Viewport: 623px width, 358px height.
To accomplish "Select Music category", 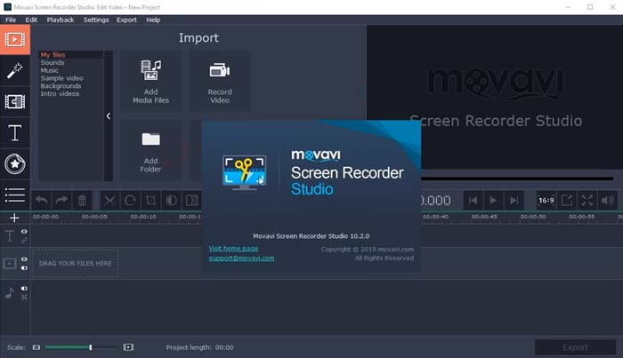I will click(49, 70).
